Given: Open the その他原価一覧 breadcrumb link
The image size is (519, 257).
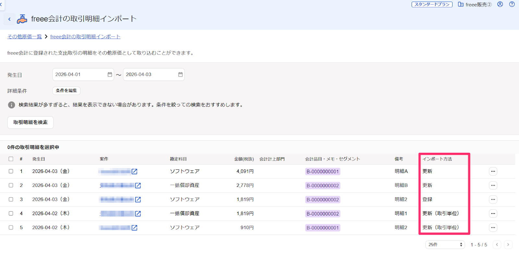Looking at the screenshot, I should [25, 37].
